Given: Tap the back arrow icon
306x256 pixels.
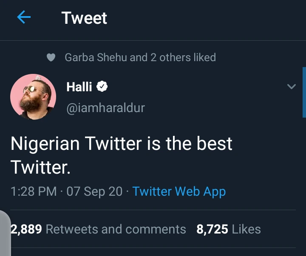Looking at the screenshot, I should click(x=24, y=18).
